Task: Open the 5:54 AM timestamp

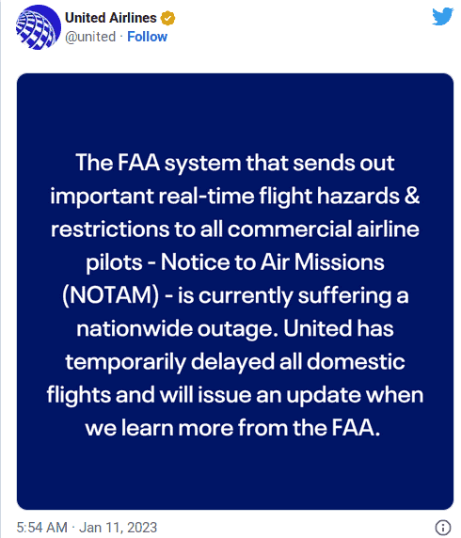Action: point(42,528)
